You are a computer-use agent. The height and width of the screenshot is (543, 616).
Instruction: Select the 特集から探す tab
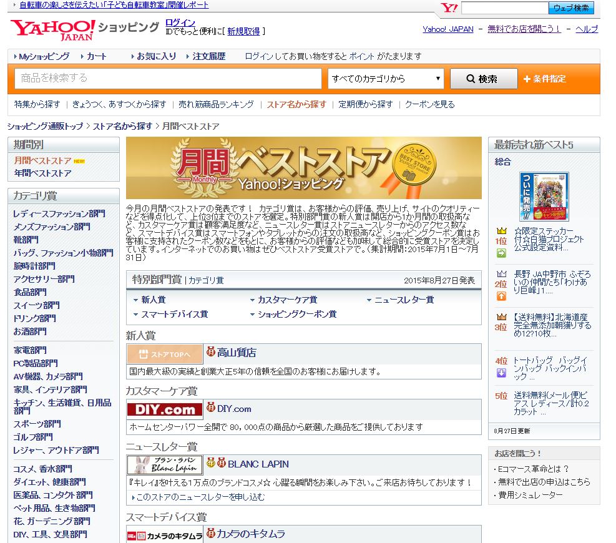pyautogui.click(x=37, y=104)
